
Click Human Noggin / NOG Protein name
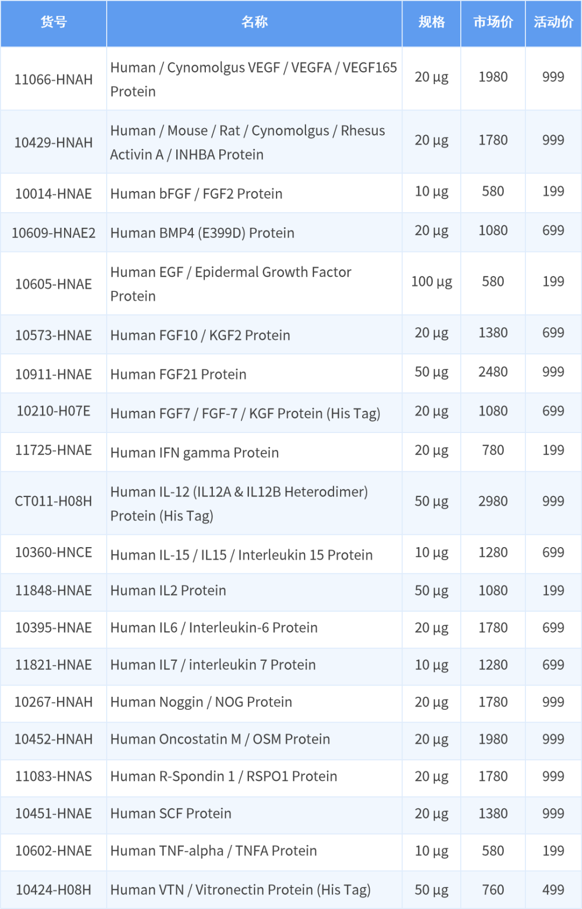[201, 702]
